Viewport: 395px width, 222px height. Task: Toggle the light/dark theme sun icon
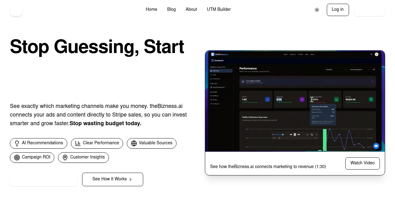point(317,10)
